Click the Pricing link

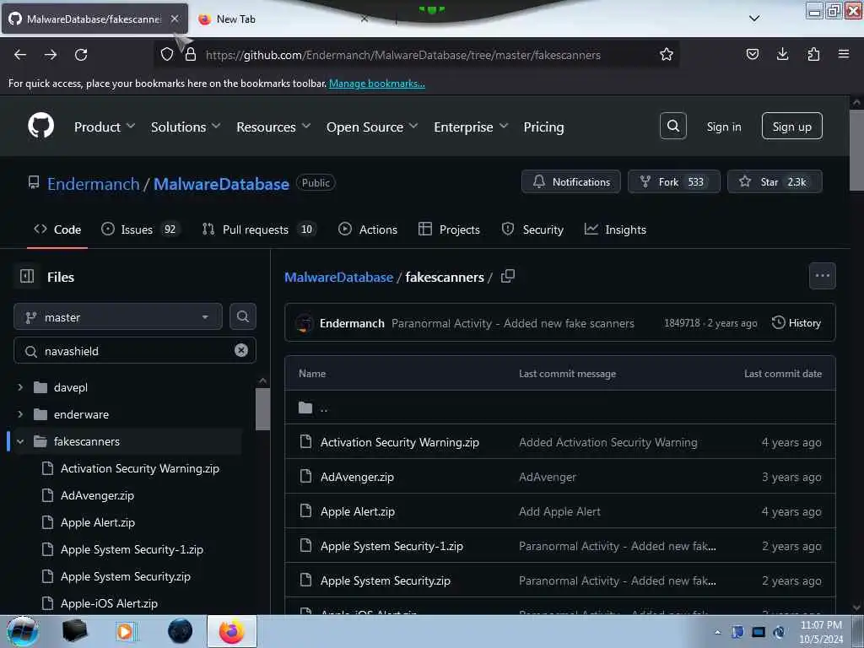click(543, 127)
